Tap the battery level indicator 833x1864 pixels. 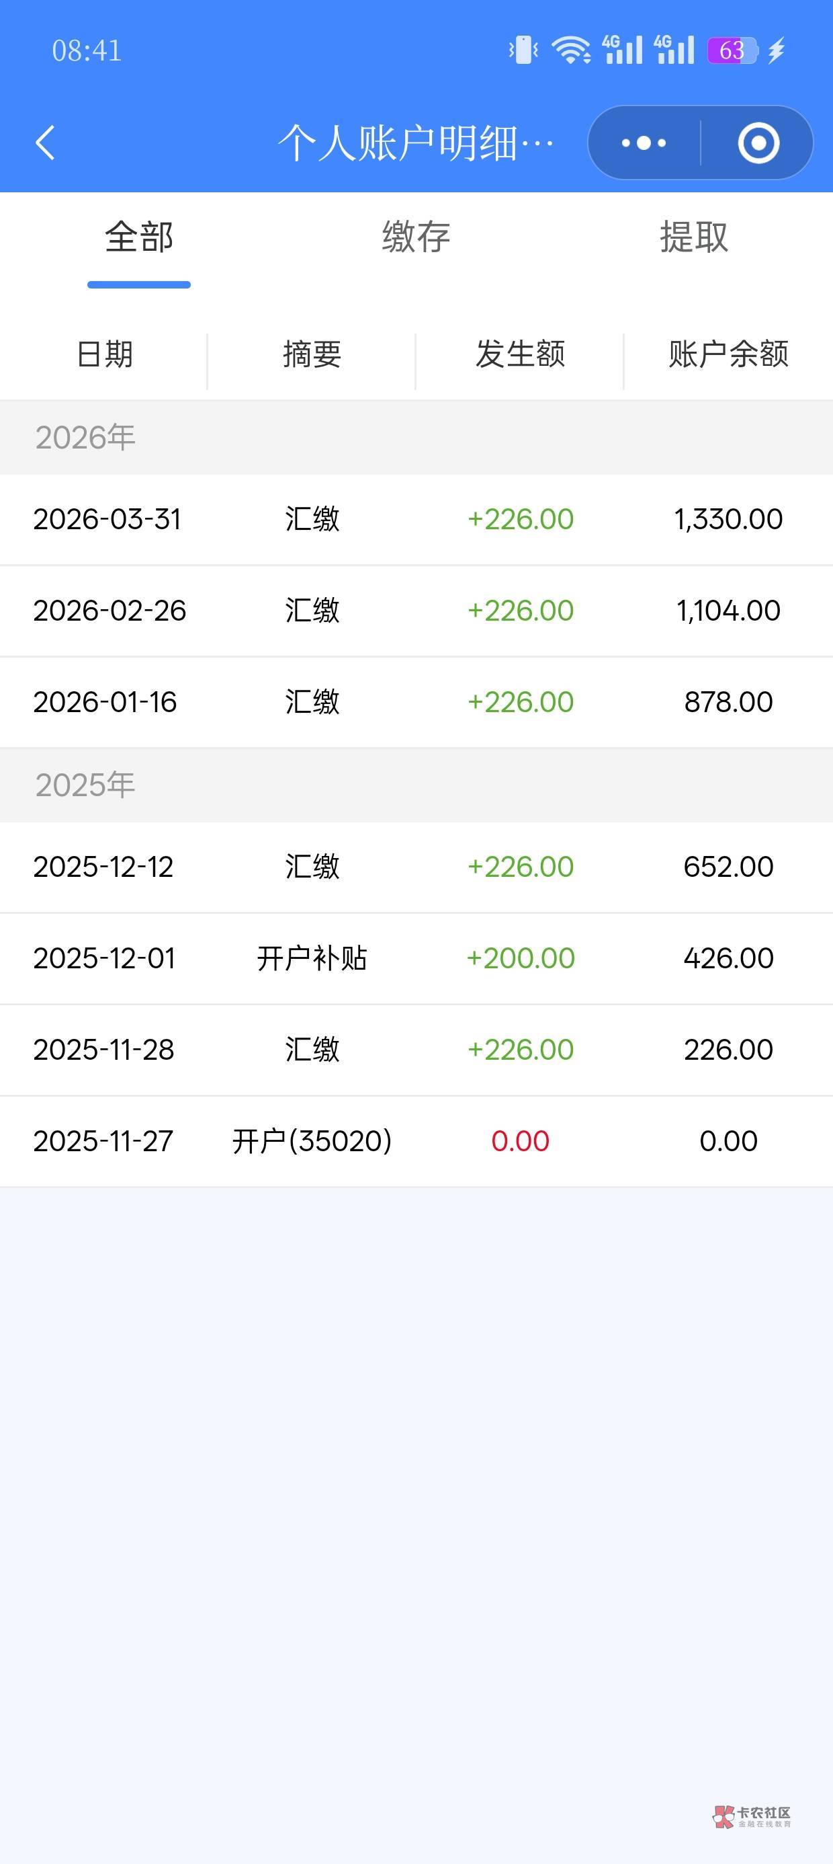tap(732, 50)
